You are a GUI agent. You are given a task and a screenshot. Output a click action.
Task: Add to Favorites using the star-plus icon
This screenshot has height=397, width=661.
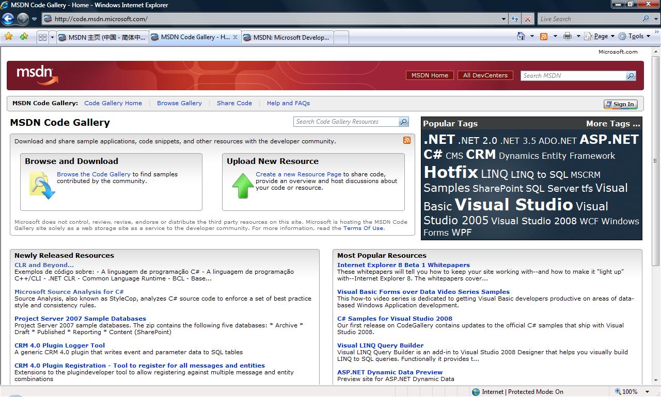(24, 37)
